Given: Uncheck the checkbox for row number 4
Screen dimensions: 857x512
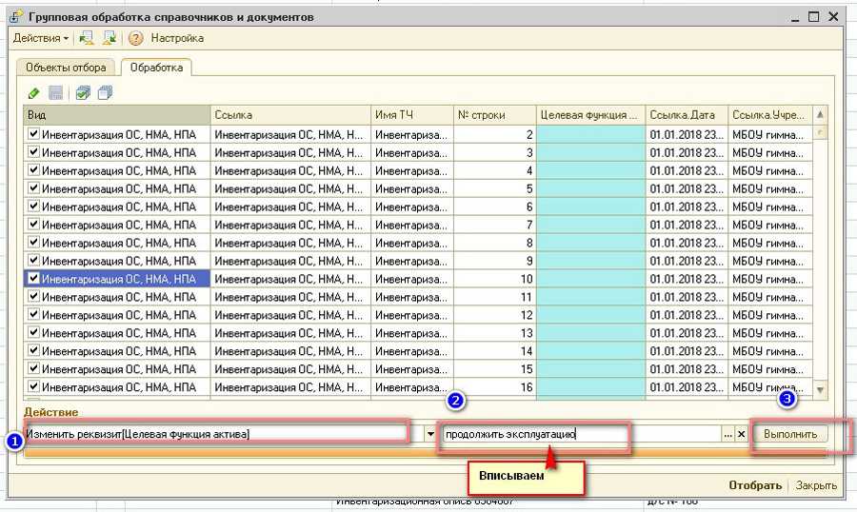Looking at the screenshot, I should (x=33, y=170).
